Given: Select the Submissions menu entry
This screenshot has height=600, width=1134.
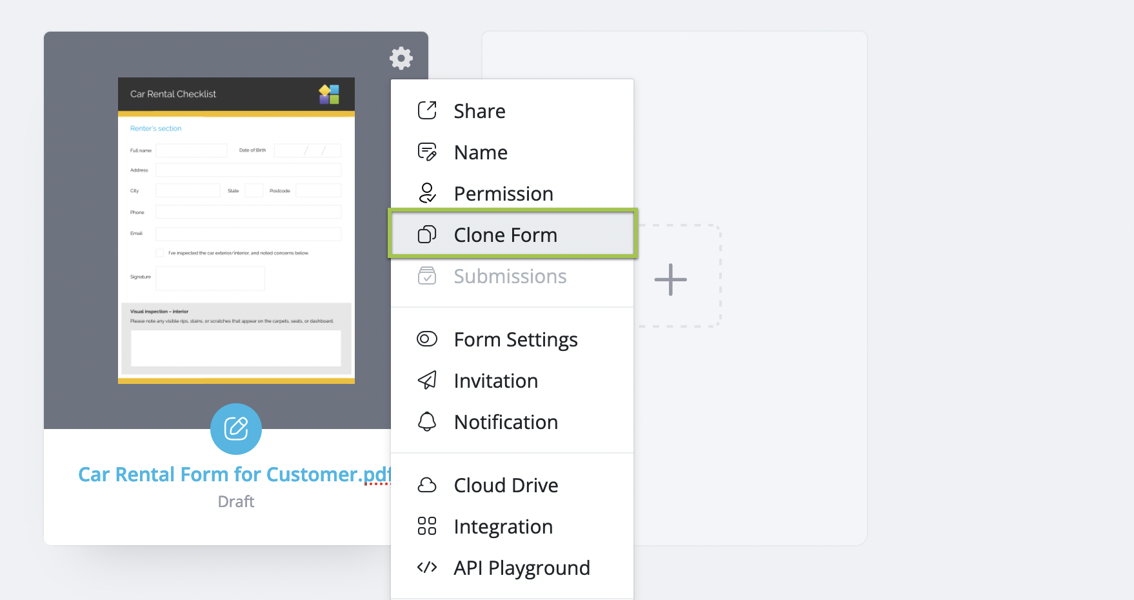Looking at the screenshot, I should pos(510,277).
